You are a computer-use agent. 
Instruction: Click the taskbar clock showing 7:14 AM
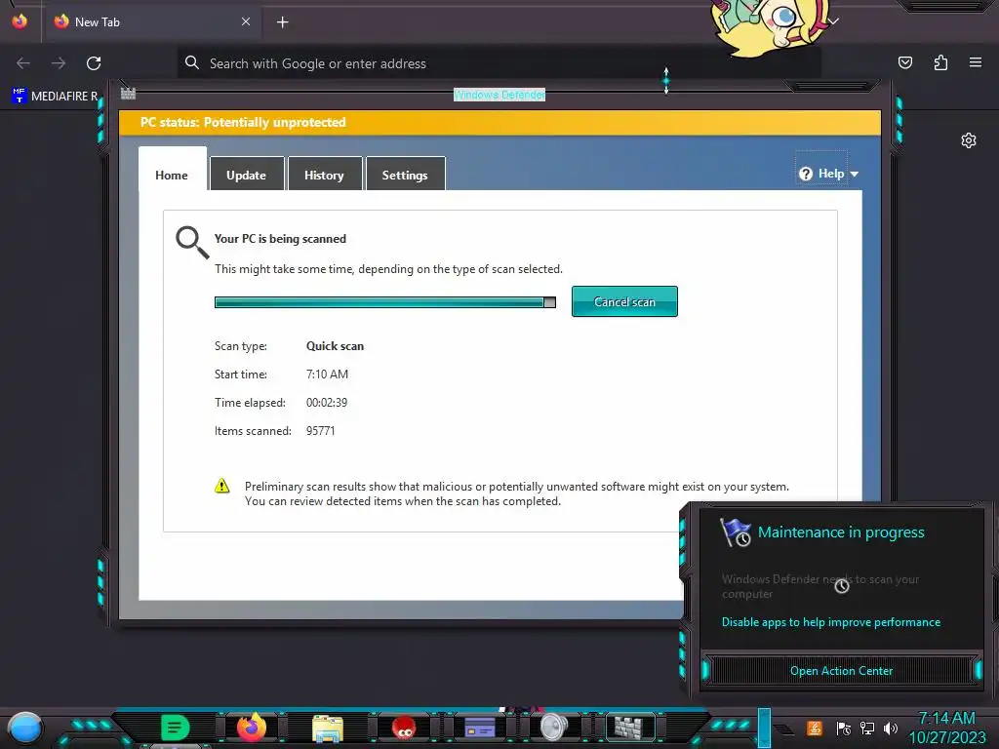coord(946,718)
